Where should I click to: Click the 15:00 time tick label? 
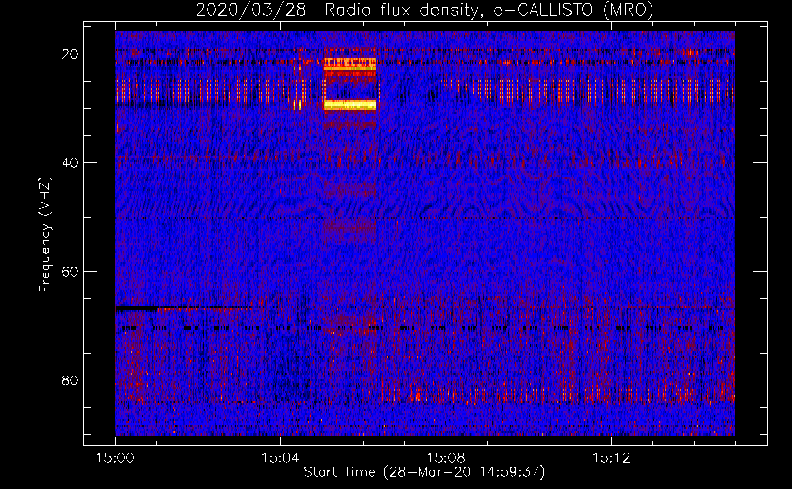pos(115,458)
